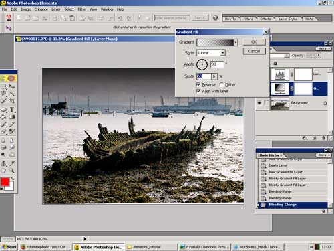Select the Type tool

point(12,110)
